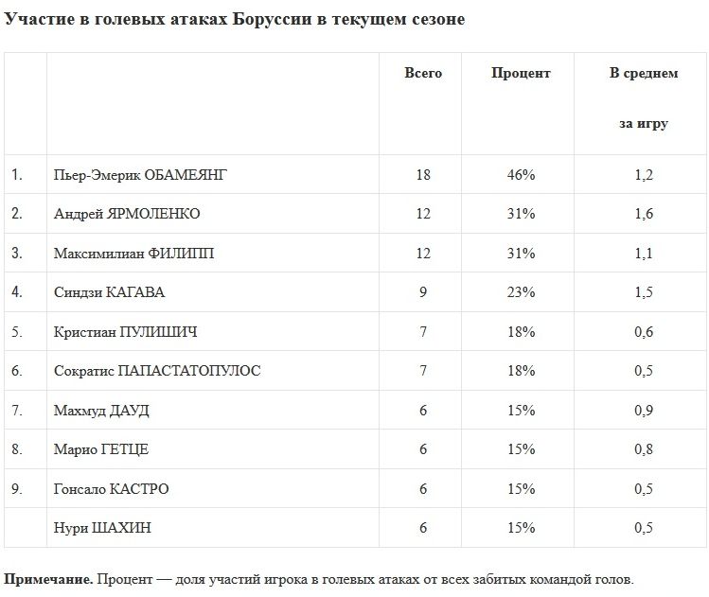Viewport: 709px width, 597px height.
Task: Click the Сократис ПАПАСТАТОПУЛОС name cell
Action: click(157, 371)
